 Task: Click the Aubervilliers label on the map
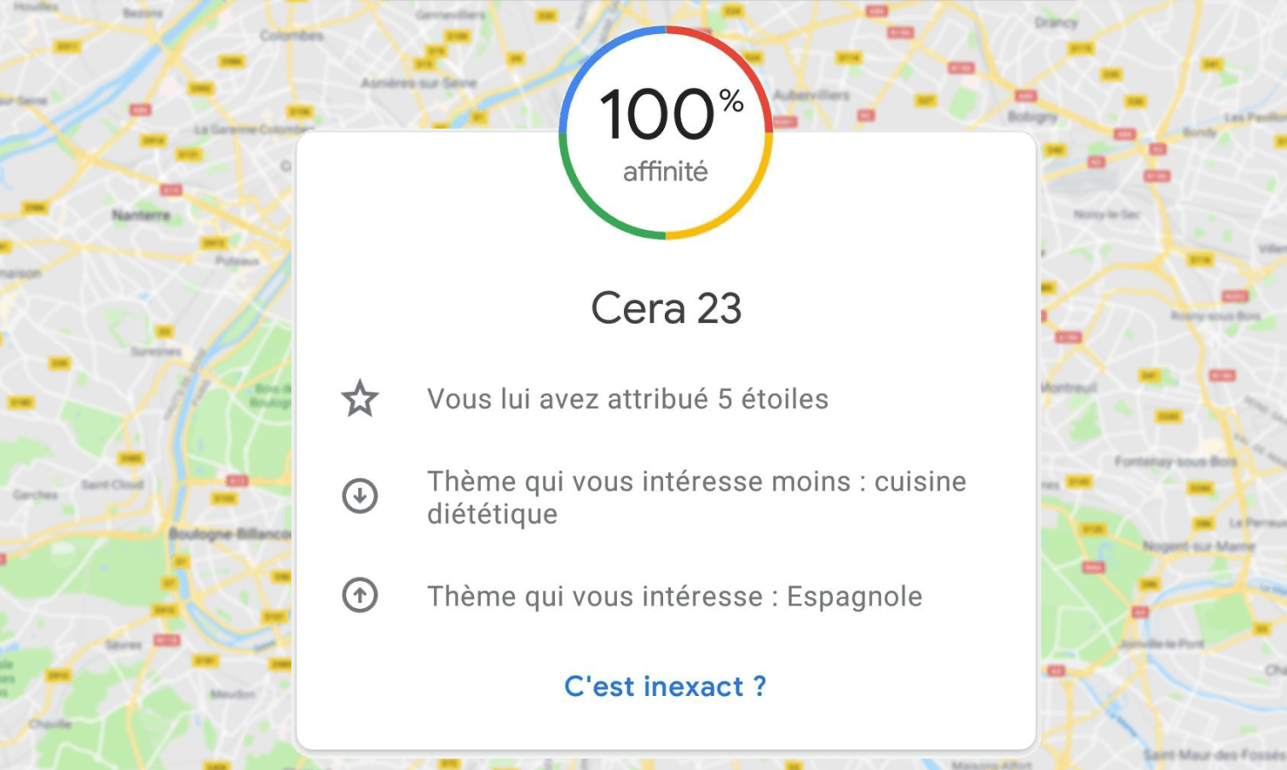point(811,95)
